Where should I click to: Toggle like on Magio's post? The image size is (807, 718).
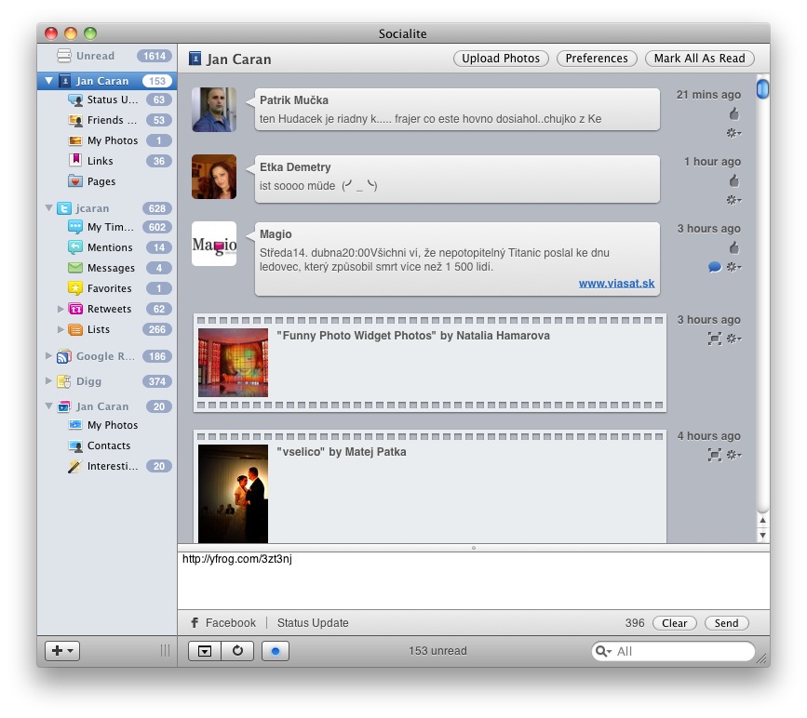coord(734,247)
